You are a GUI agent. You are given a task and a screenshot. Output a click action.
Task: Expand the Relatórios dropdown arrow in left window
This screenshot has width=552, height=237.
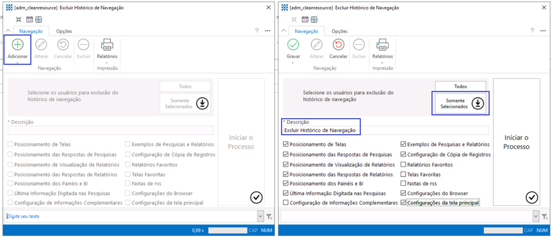pyautogui.click(x=107, y=62)
